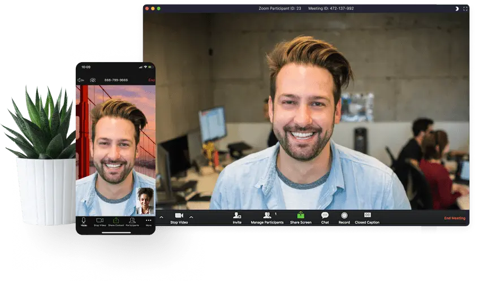Tap the More dots on phone
This screenshot has height=282, width=479.
(x=149, y=220)
